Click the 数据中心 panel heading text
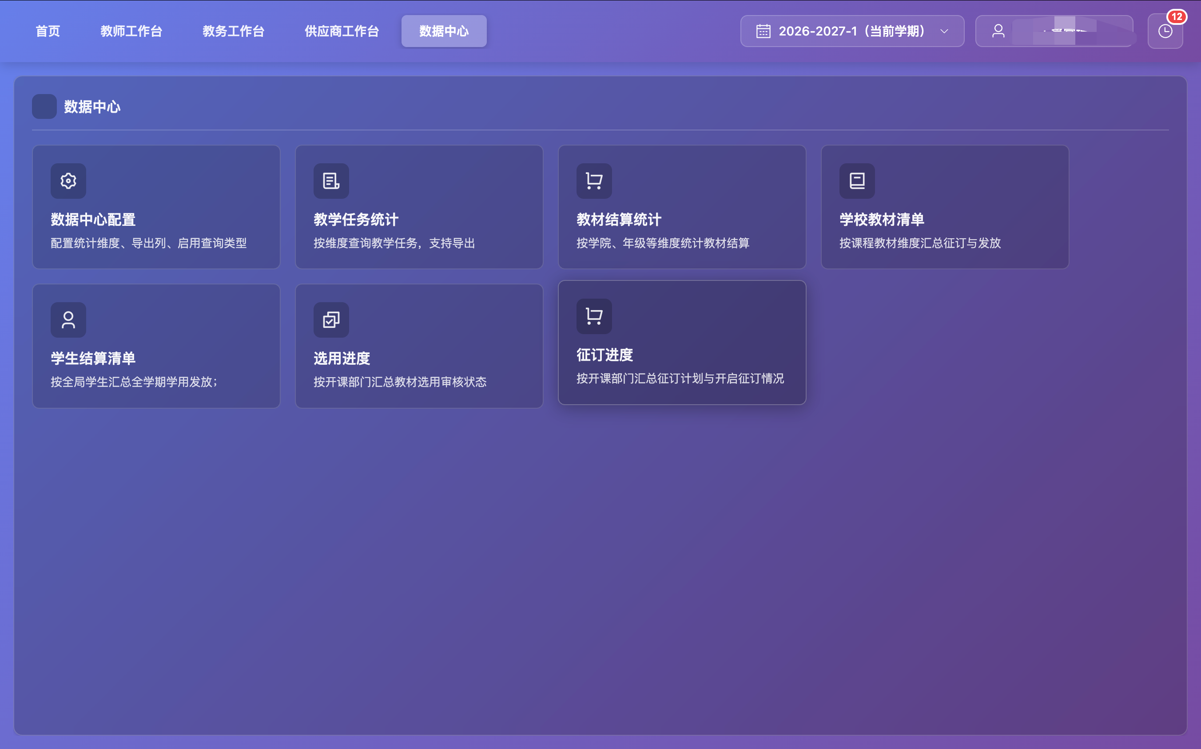Screen dimensions: 1201x749 tap(92, 106)
